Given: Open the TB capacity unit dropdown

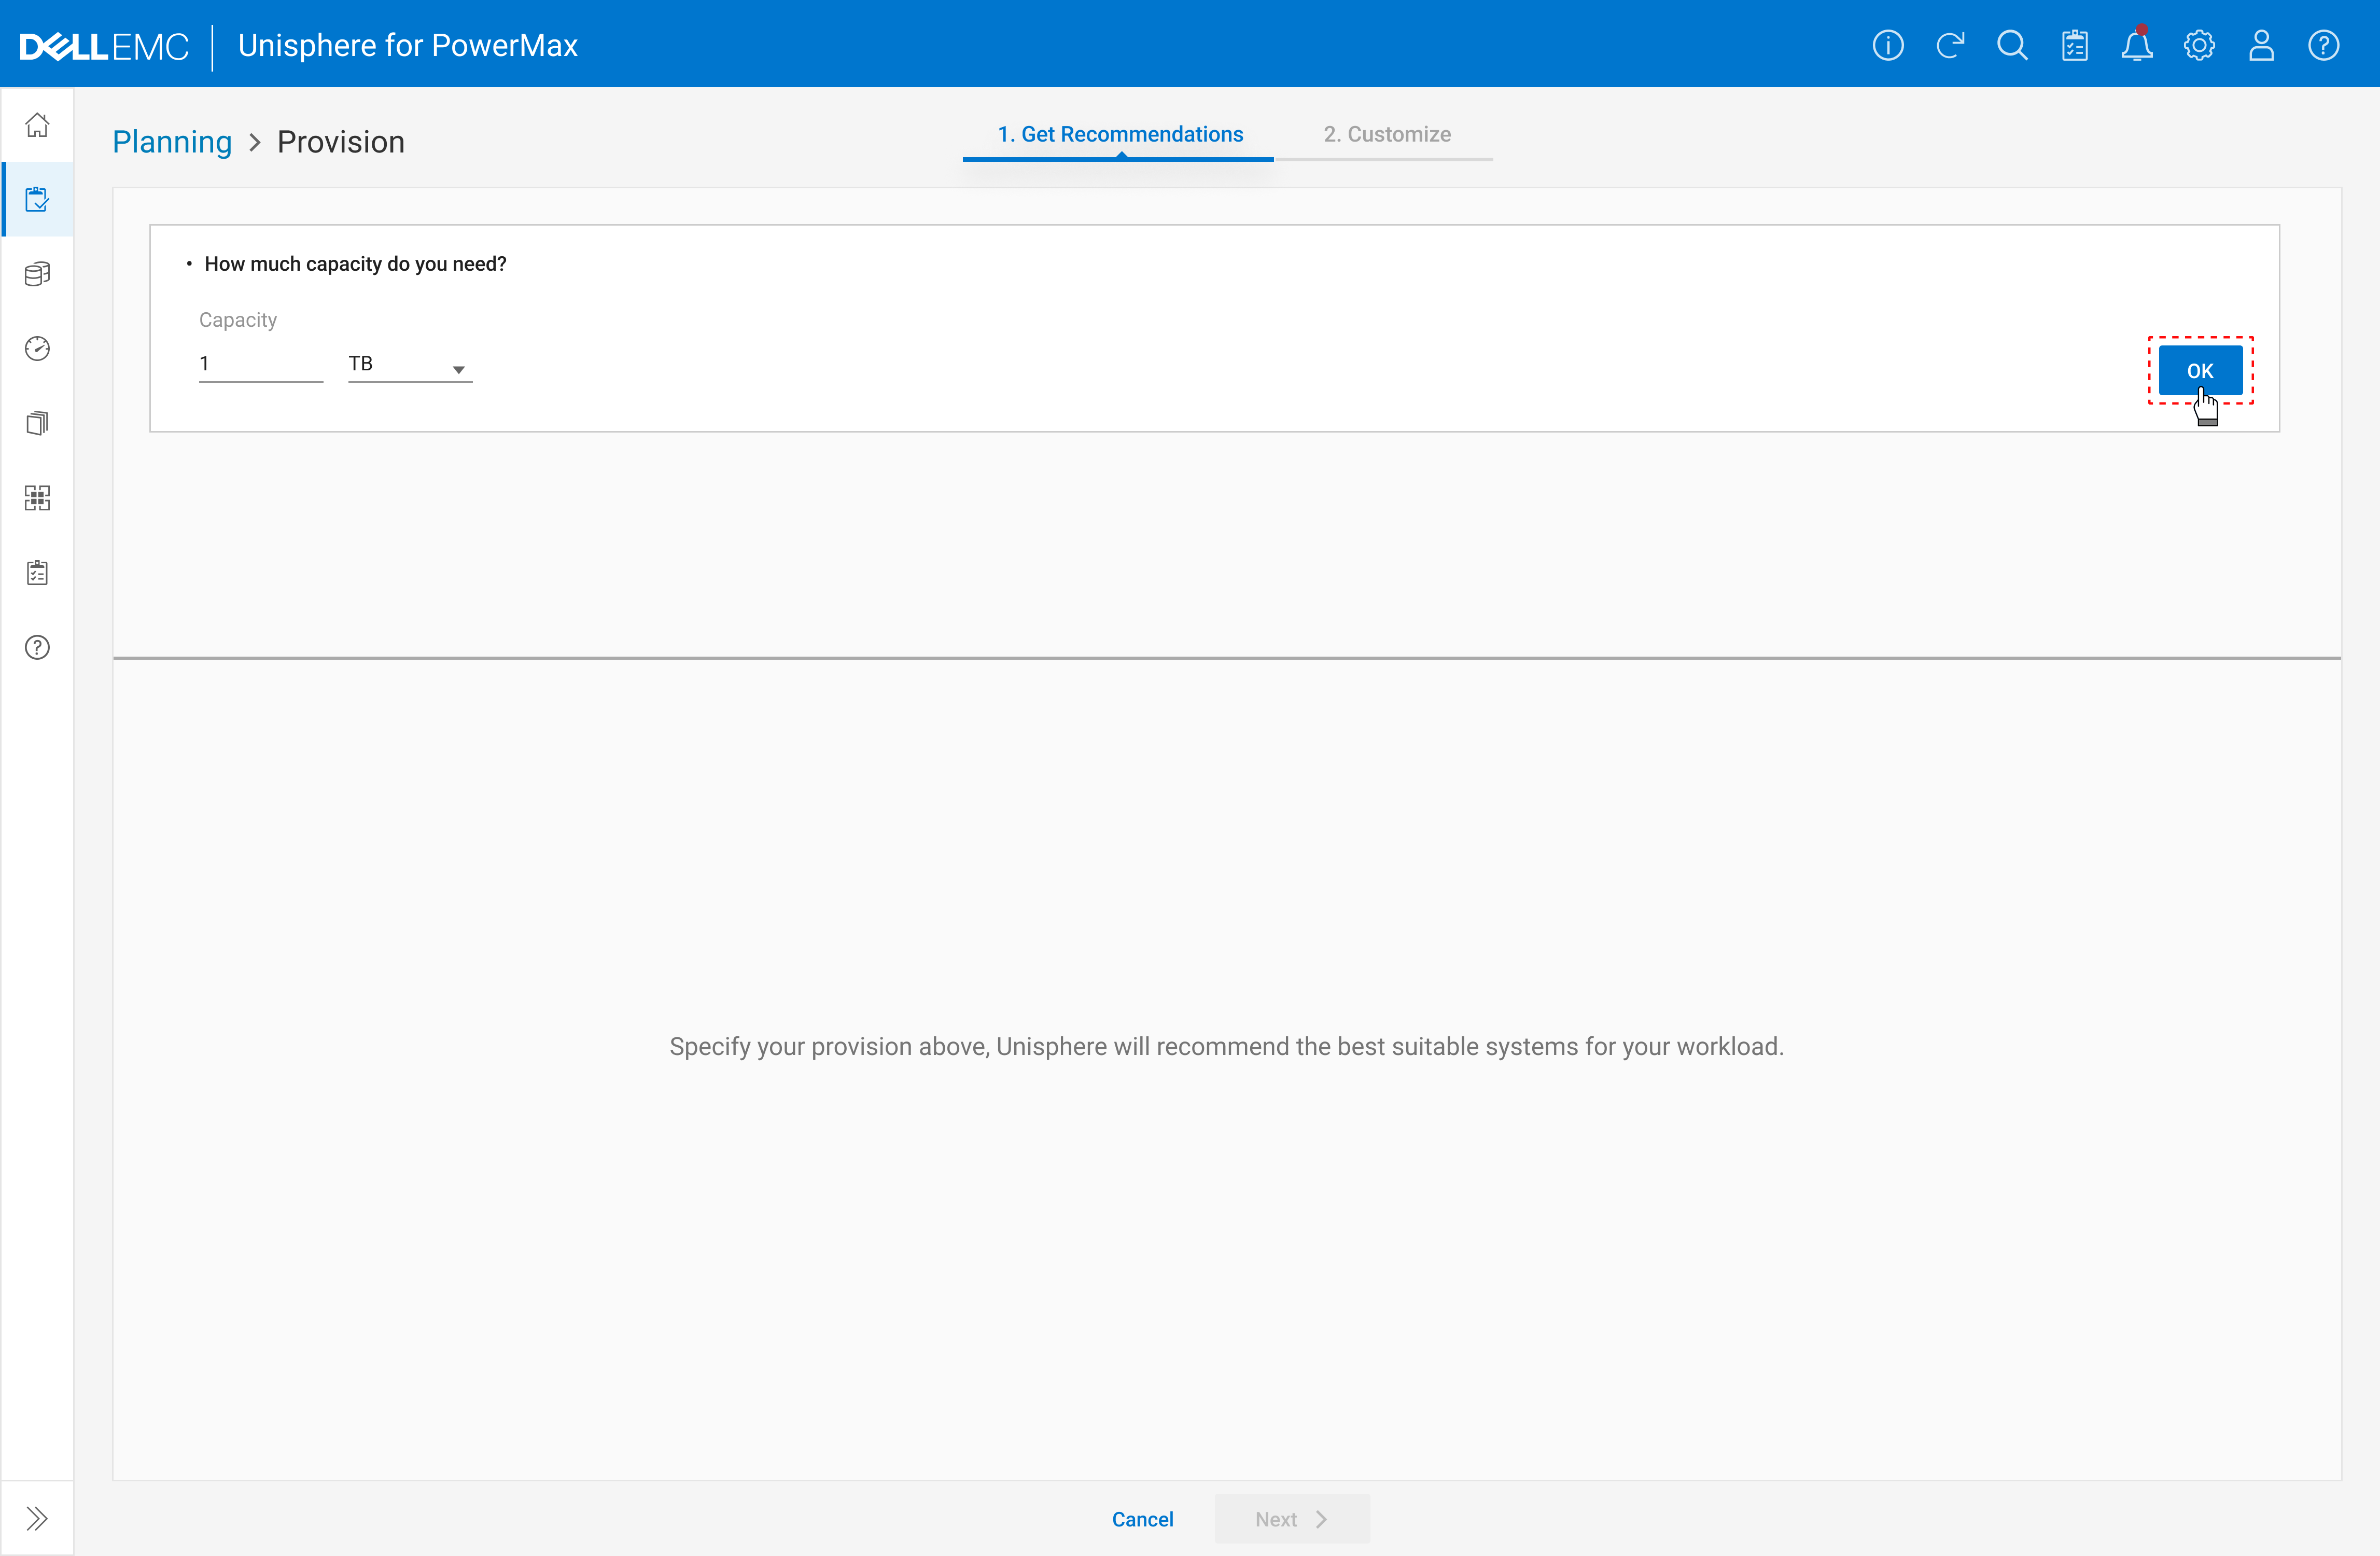Looking at the screenshot, I should click(409, 365).
